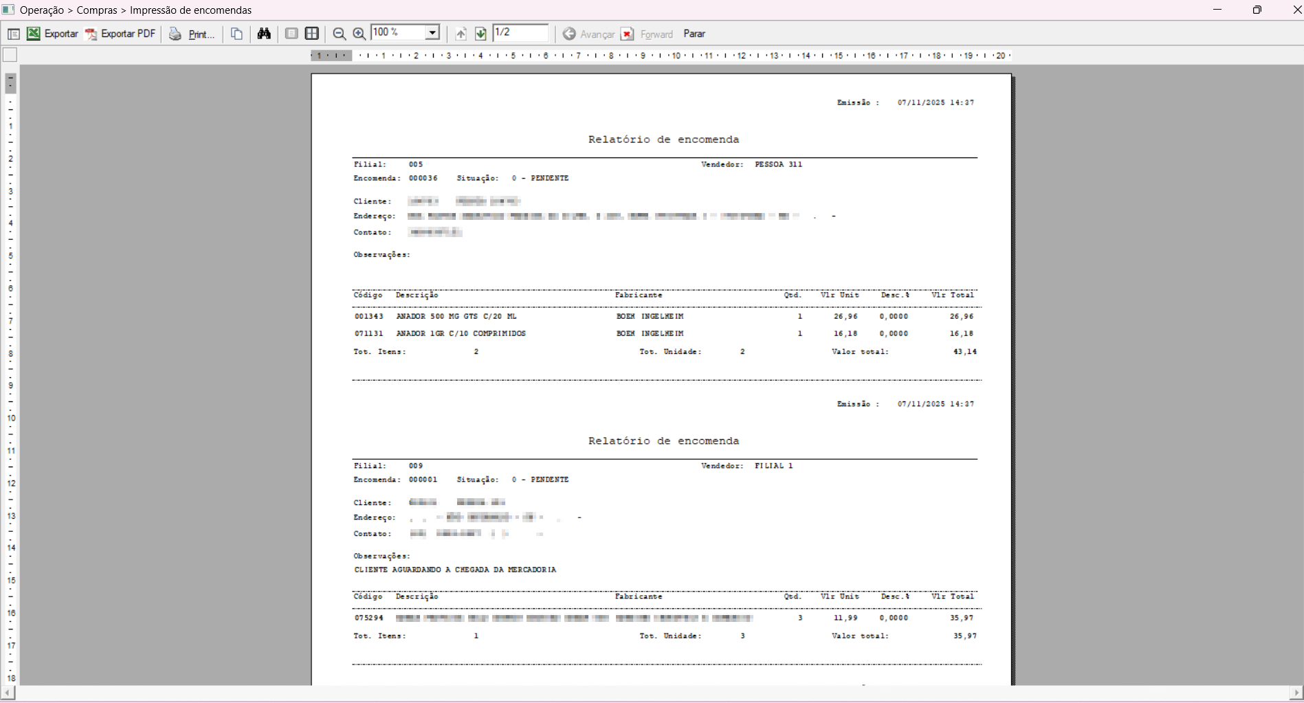
Task: Go to previous page arrow icon
Action: click(x=461, y=34)
